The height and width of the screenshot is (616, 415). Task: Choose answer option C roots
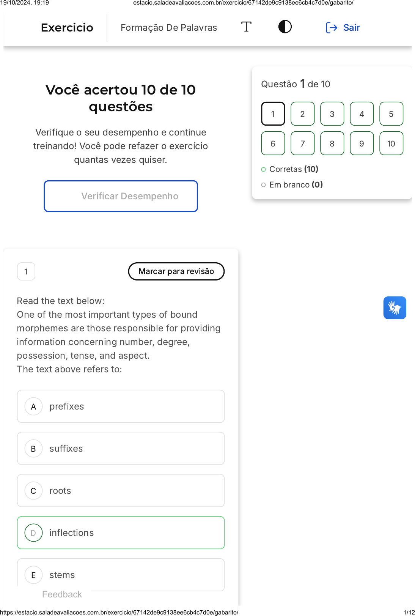(x=121, y=490)
